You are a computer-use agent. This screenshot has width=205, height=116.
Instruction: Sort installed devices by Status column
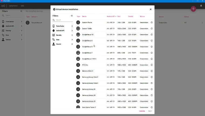186,17
